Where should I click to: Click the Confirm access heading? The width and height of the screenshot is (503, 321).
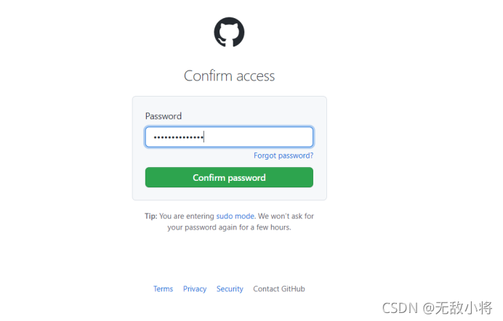coord(229,76)
